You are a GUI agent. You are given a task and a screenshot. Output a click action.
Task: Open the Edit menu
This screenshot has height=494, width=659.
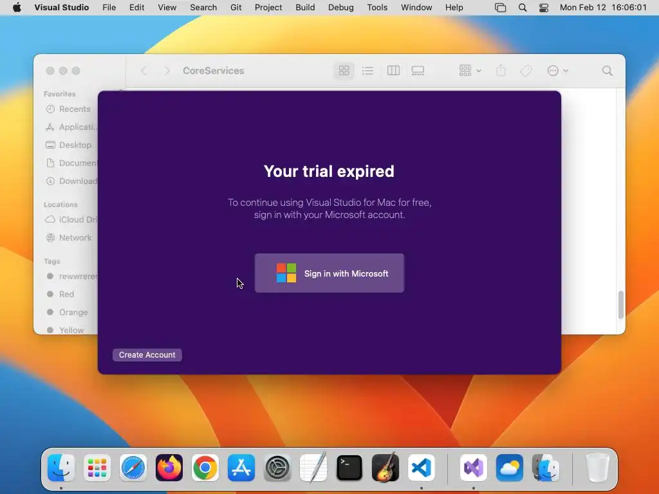point(136,8)
